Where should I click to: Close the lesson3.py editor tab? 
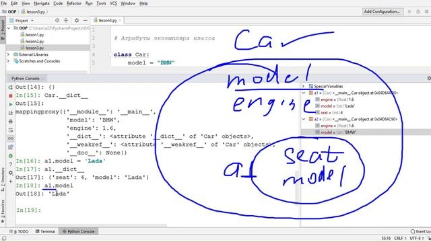pyautogui.click(x=120, y=20)
